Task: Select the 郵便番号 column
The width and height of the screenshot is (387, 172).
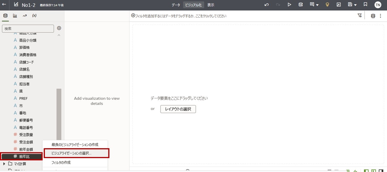Action: point(26,120)
